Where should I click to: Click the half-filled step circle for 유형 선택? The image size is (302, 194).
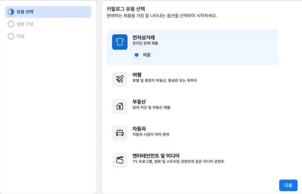(x=11, y=12)
